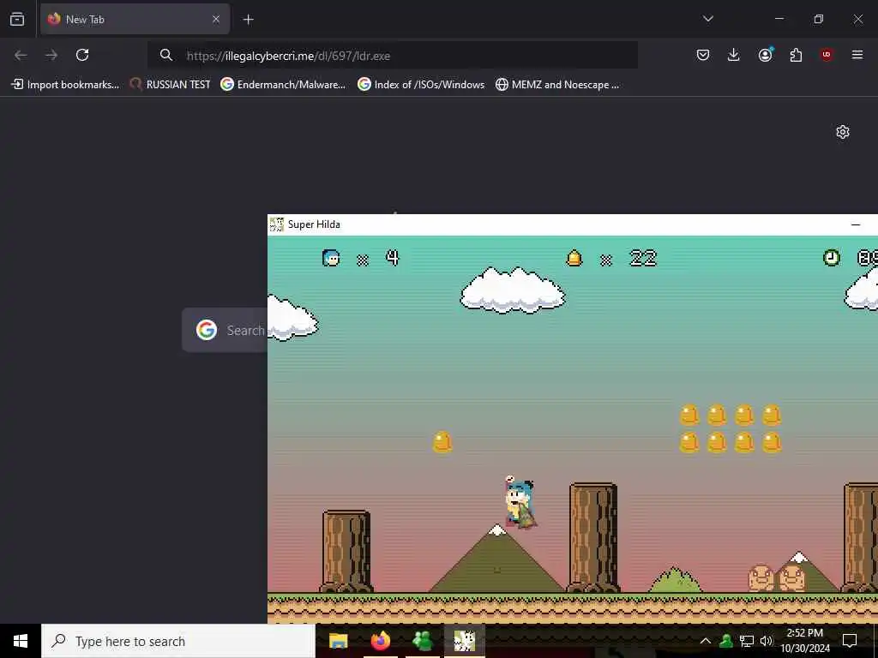The image size is (878, 658).
Task: Open network status in system tray
Action: [x=747, y=641]
